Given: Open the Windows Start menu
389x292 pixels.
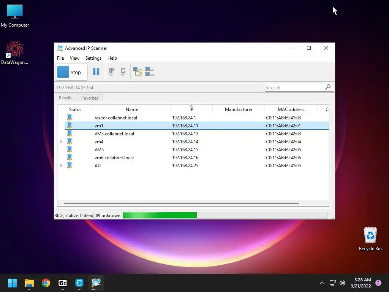Looking at the screenshot, I should [12, 283].
